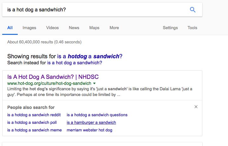Switch to the Images tab
The width and height of the screenshot is (228, 146).
coord(29,28)
